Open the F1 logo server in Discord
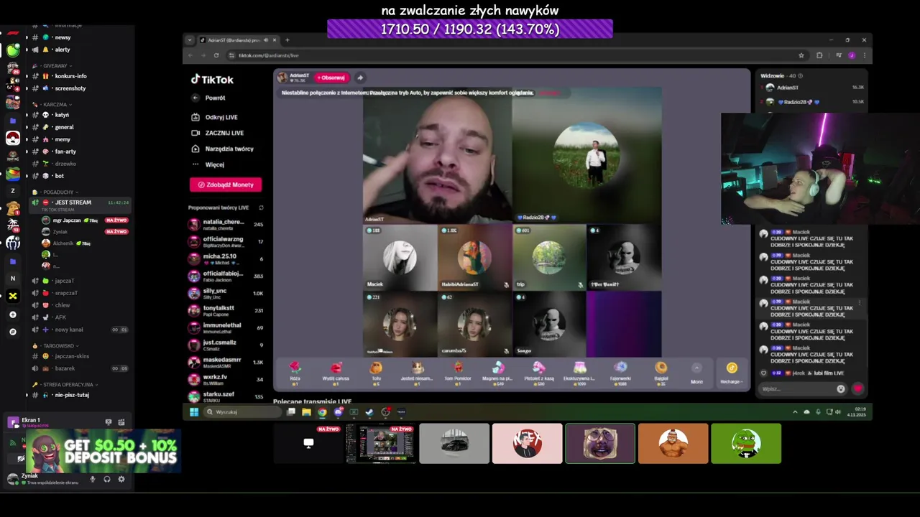This screenshot has height=517, width=920. pos(12,34)
